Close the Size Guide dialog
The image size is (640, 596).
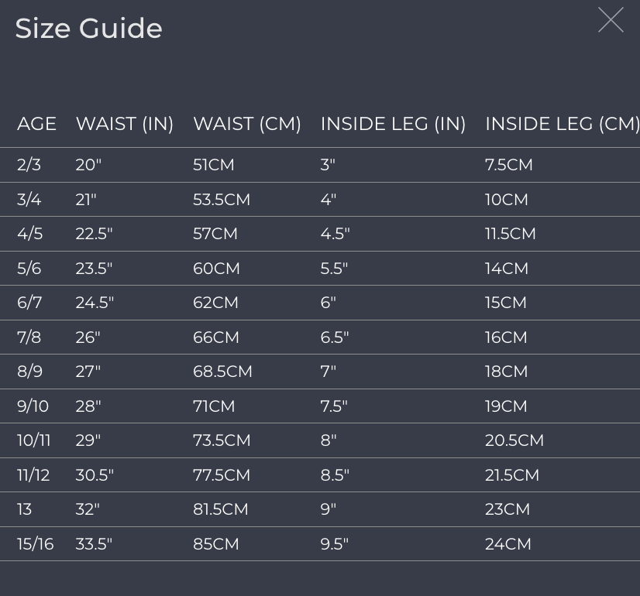611,20
